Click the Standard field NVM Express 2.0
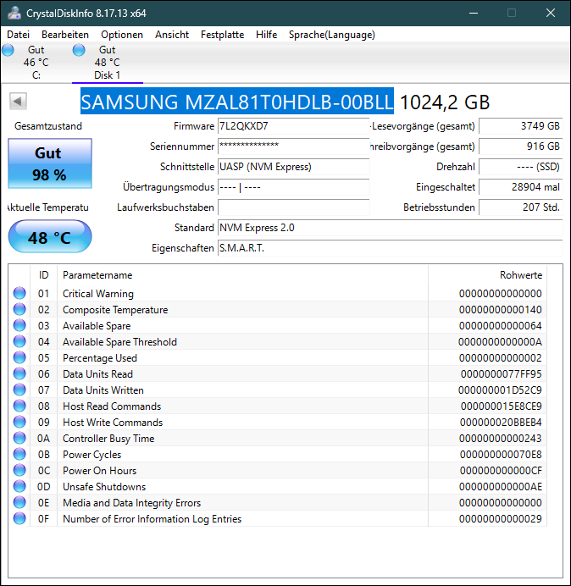Screen dimensions: 571x586 click(x=390, y=227)
